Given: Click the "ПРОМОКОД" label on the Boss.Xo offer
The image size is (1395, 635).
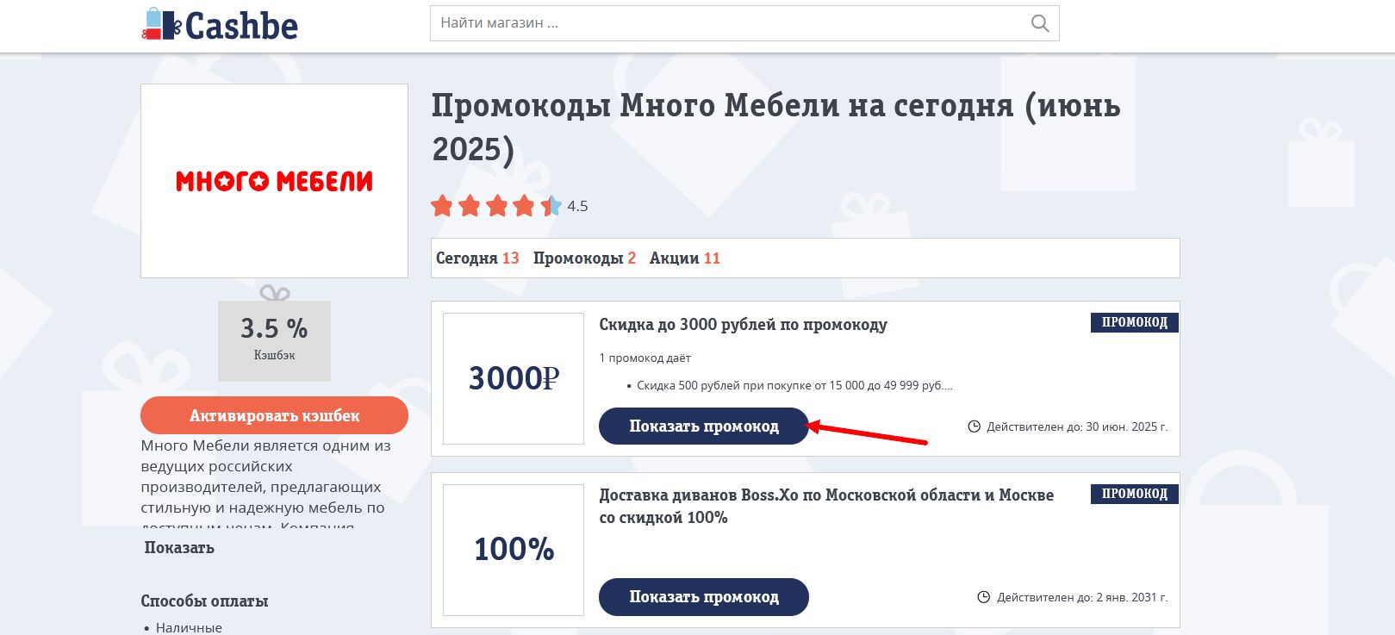Looking at the screenshot, I should click(1135, 494).
